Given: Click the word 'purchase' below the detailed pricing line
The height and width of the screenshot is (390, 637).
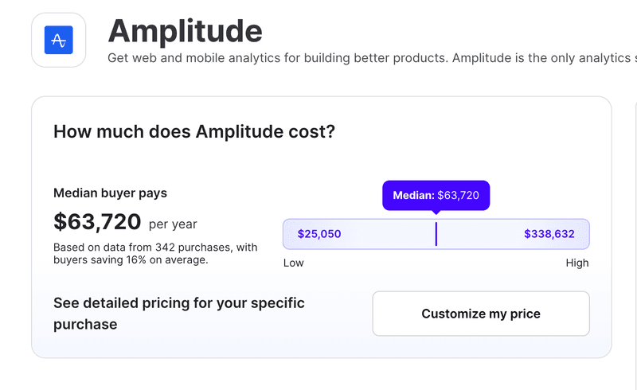Looking at the screenshot, I should (x=85, y=324).
